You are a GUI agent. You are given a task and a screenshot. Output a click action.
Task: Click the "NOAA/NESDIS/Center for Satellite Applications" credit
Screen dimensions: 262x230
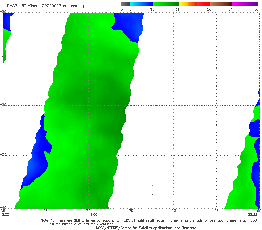click(x=146, y=228)
